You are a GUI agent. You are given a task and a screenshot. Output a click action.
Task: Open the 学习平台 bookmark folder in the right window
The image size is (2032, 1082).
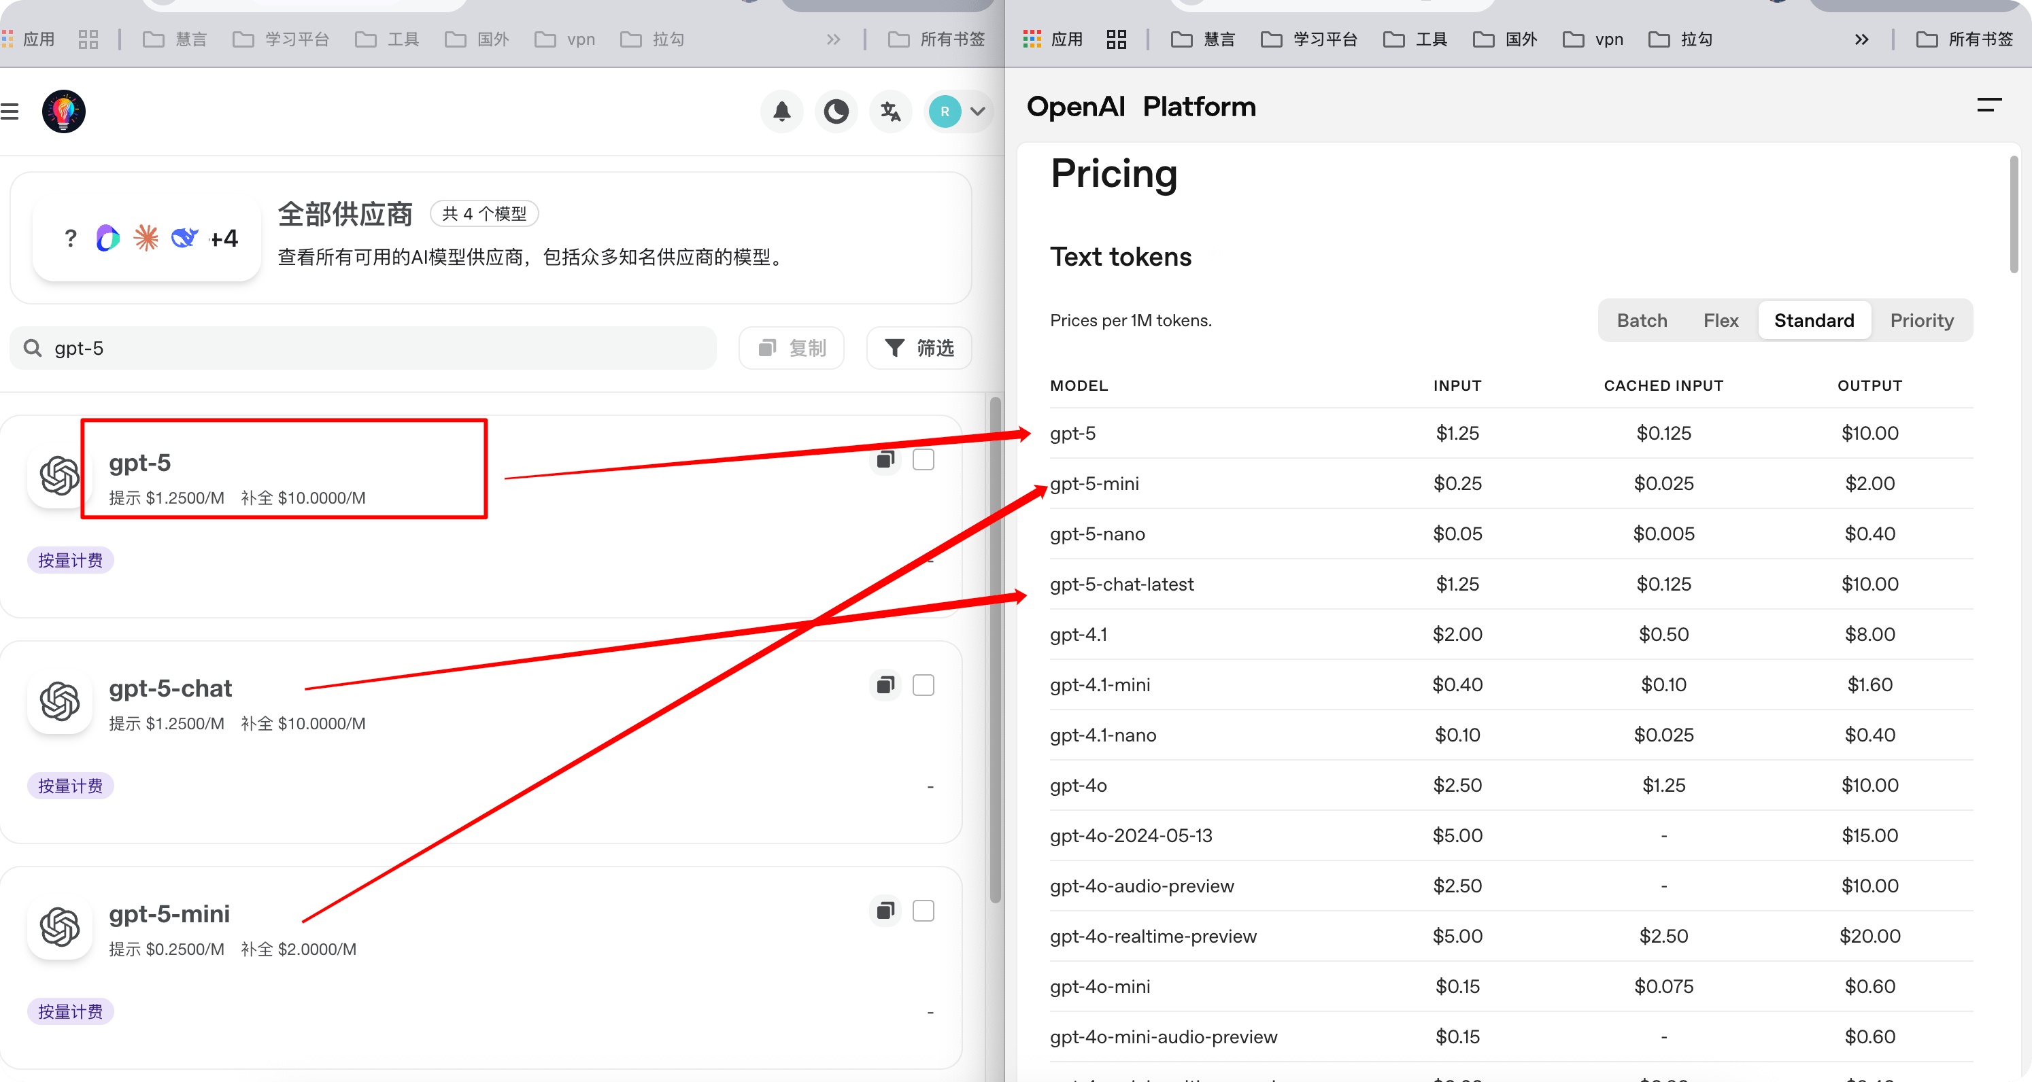(x=1309, y=39)
